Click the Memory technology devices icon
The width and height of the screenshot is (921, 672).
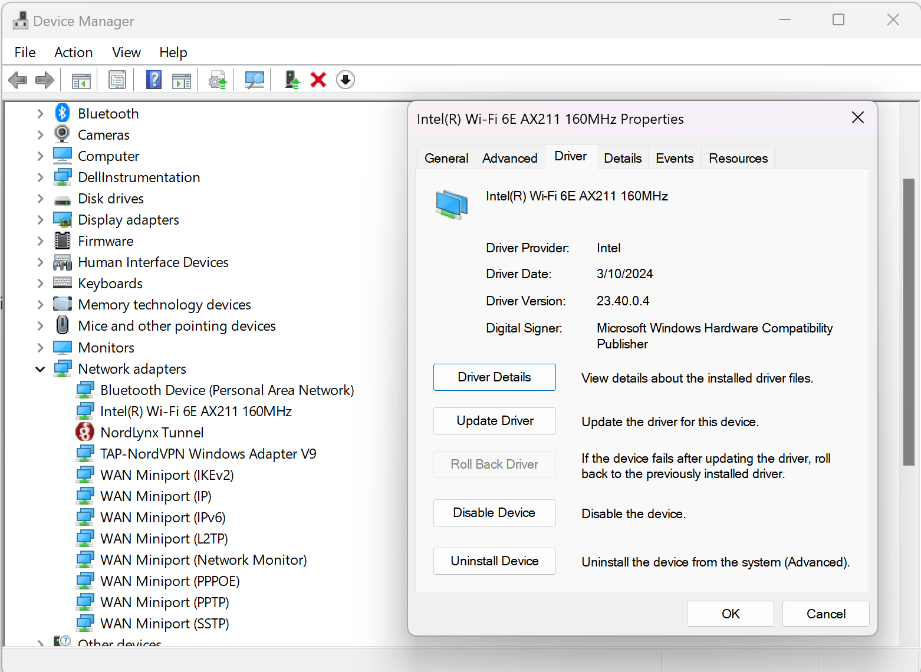63,304
